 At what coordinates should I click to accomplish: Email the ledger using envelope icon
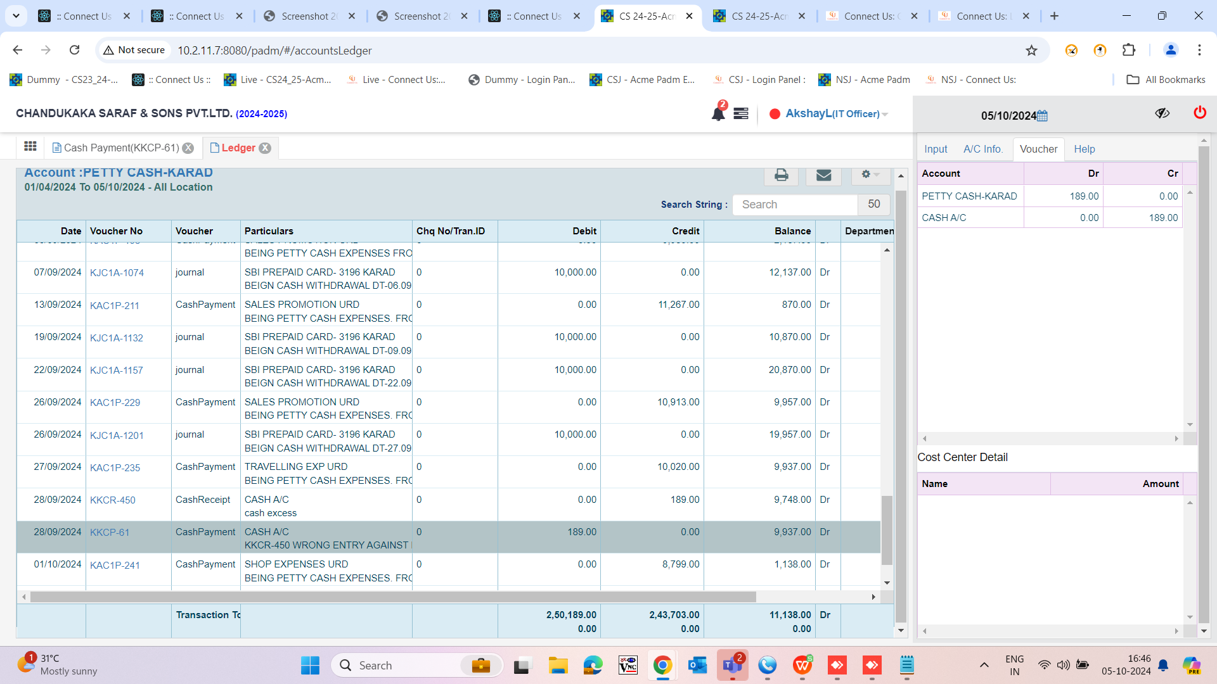pos(823,175)
